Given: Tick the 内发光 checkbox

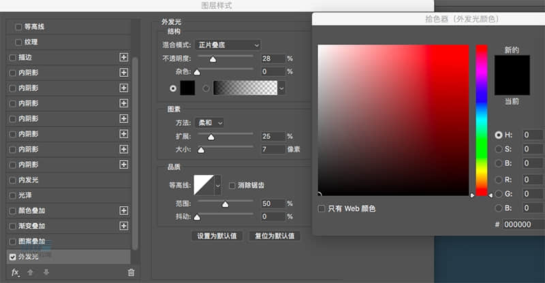Looking at the screenshot, I should 12,180.
